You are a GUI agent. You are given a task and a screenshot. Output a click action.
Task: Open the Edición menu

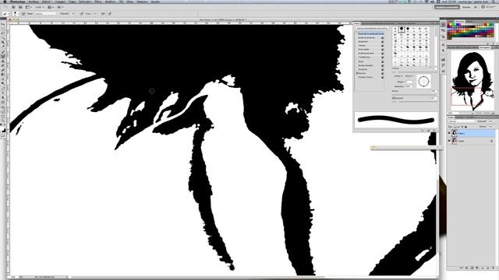tap(47, 2)
